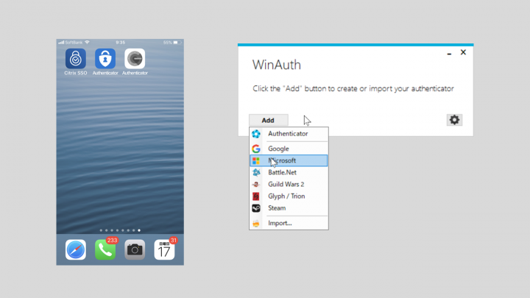The image size is (530, 298).
Task: Open the Calendar app showing 17
Action: [164, 249]
